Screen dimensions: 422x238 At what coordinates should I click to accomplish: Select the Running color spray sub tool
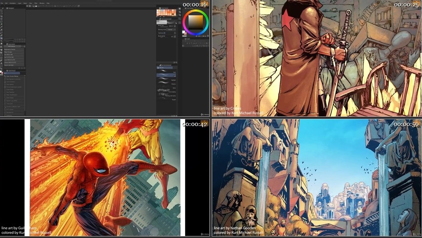click(x=166, y=96)
